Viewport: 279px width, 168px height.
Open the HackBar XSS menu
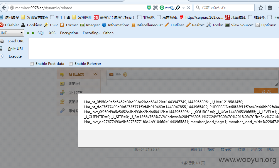pos(53,33)
